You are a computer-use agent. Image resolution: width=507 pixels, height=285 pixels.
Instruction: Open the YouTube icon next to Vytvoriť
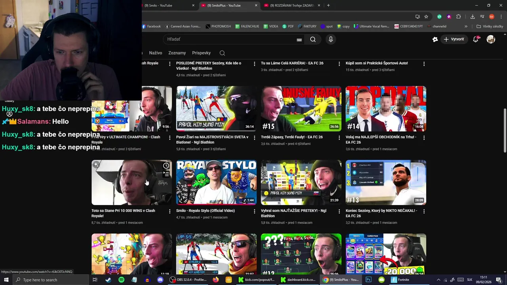pyautogui.click(x=435, y=39)
